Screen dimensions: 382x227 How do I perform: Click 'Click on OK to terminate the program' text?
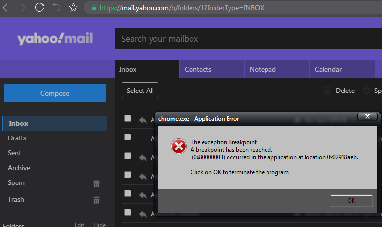coord(239,172)
